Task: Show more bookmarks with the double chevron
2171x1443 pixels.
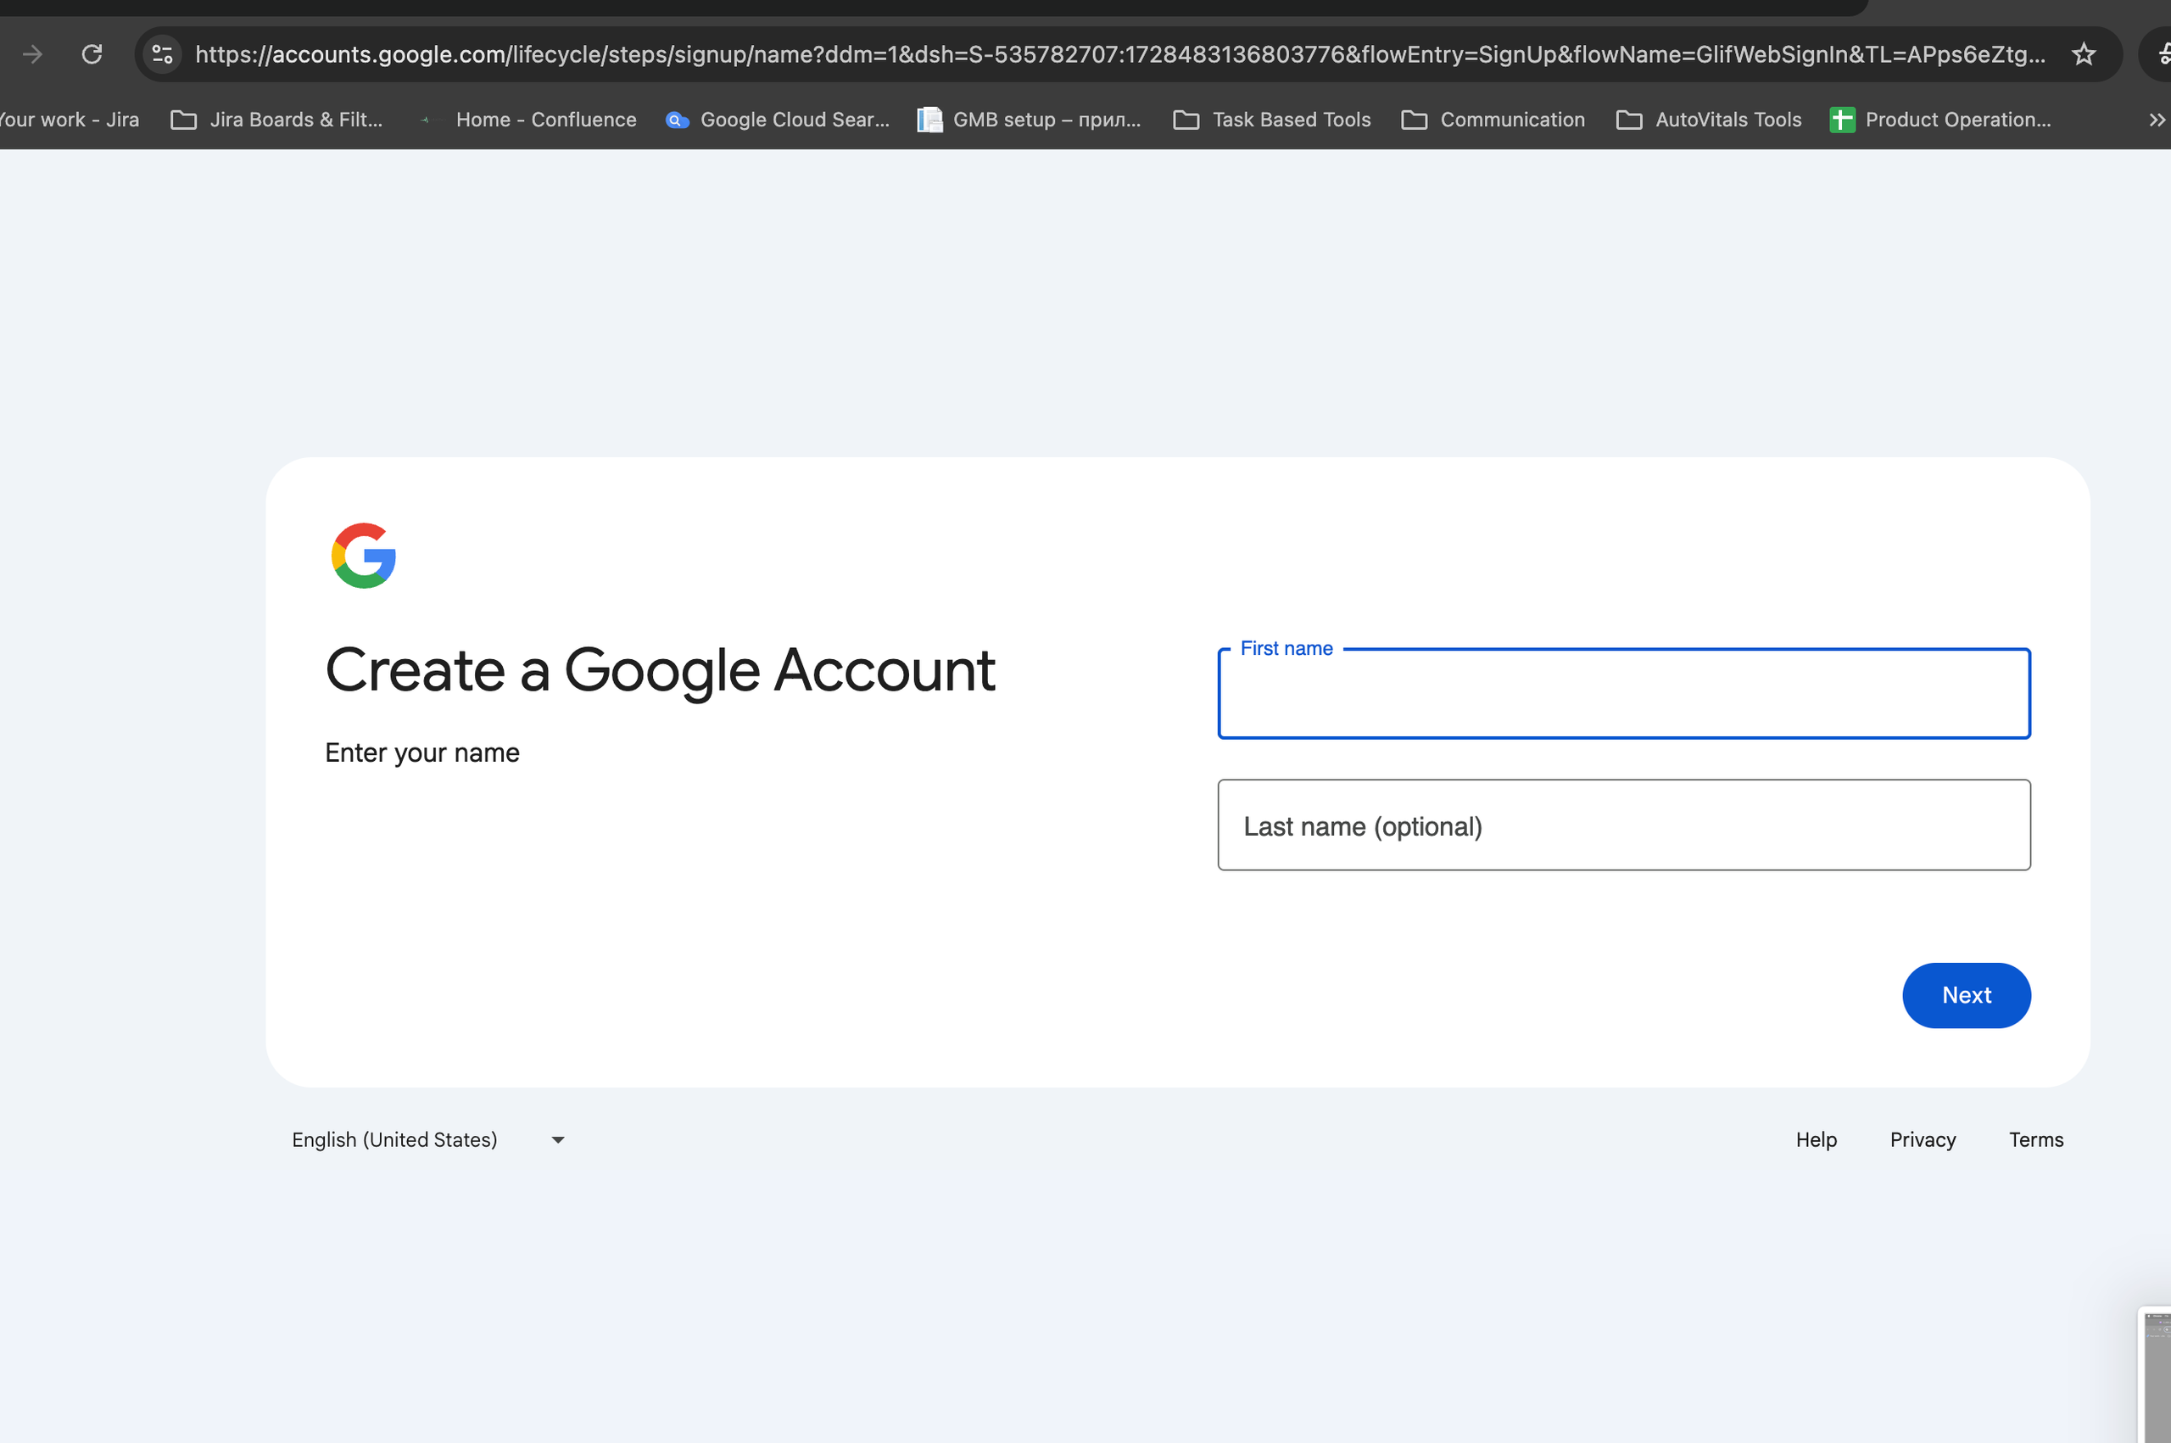Action: pyautogui.click(x=2157, y=120)
